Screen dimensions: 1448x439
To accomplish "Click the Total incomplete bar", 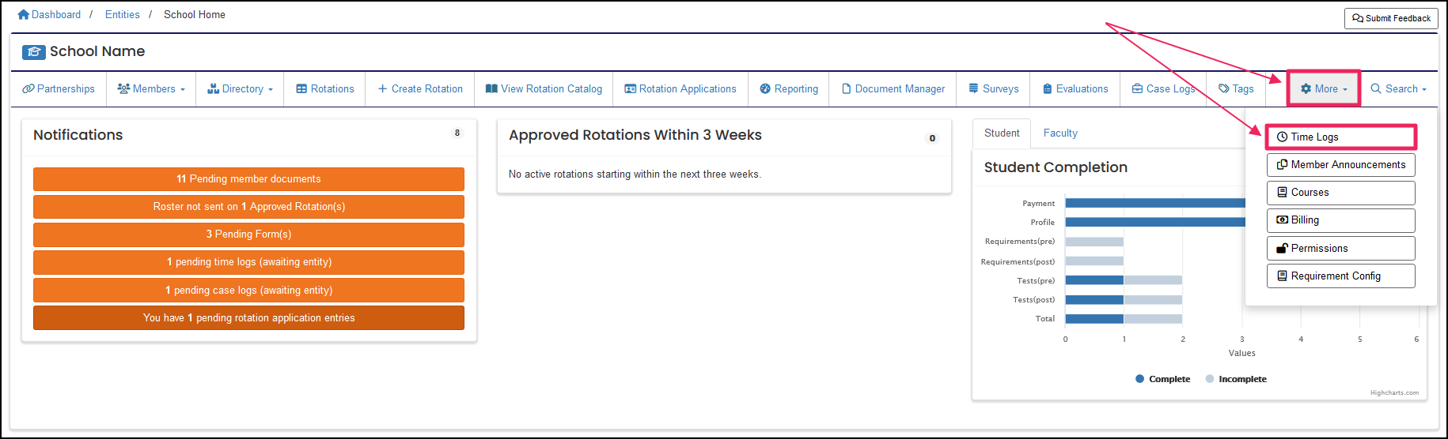I will click(x=1153, y=319).
